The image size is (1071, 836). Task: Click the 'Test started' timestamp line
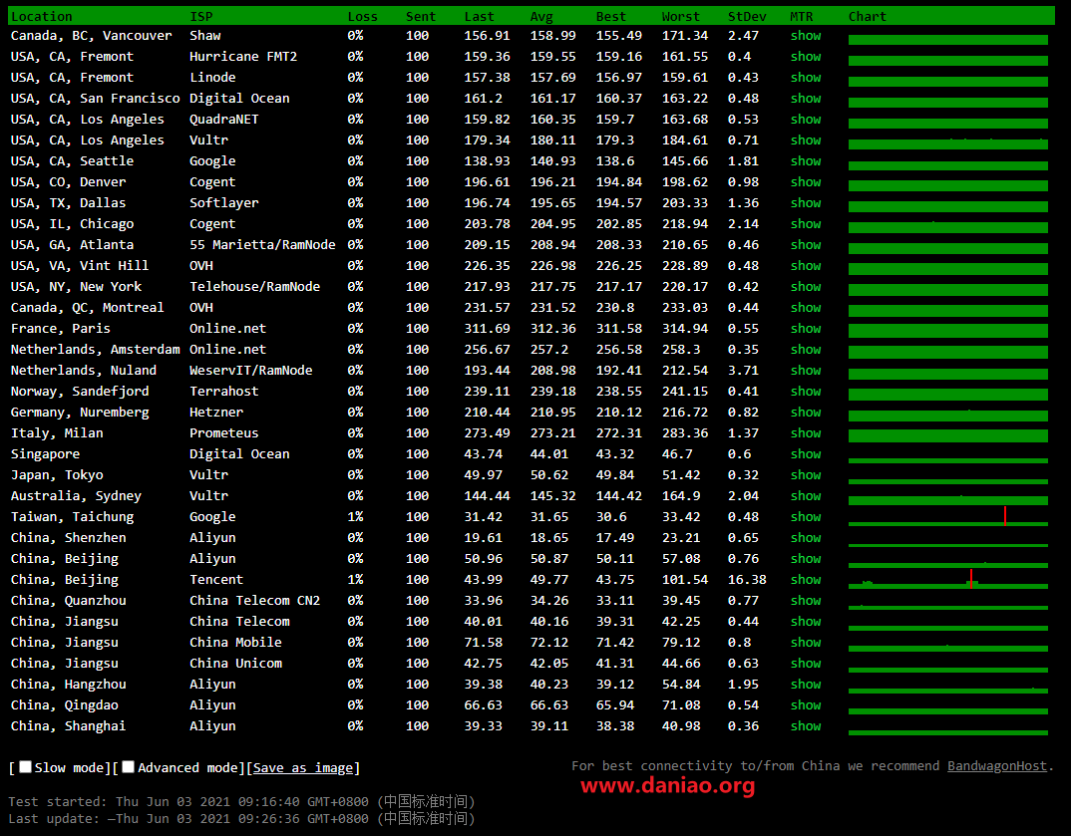(x=241, y=801)
